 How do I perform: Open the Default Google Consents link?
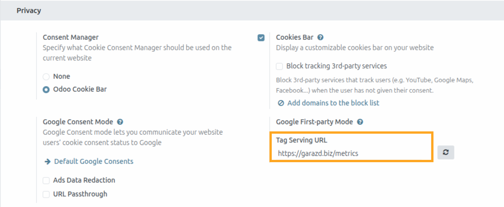click(94, 162)
